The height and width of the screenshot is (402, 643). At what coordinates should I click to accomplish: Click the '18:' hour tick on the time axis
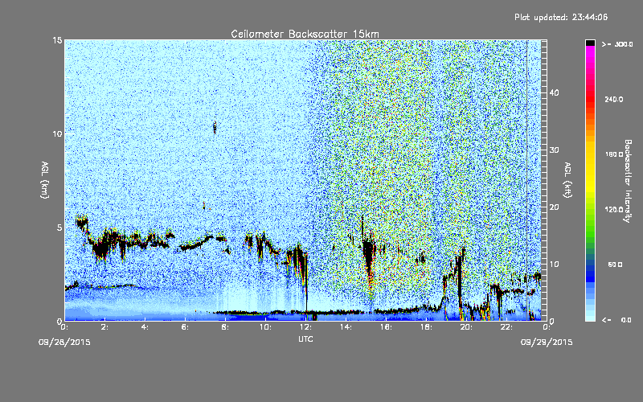pyautogui.click(x=427, y=327)
